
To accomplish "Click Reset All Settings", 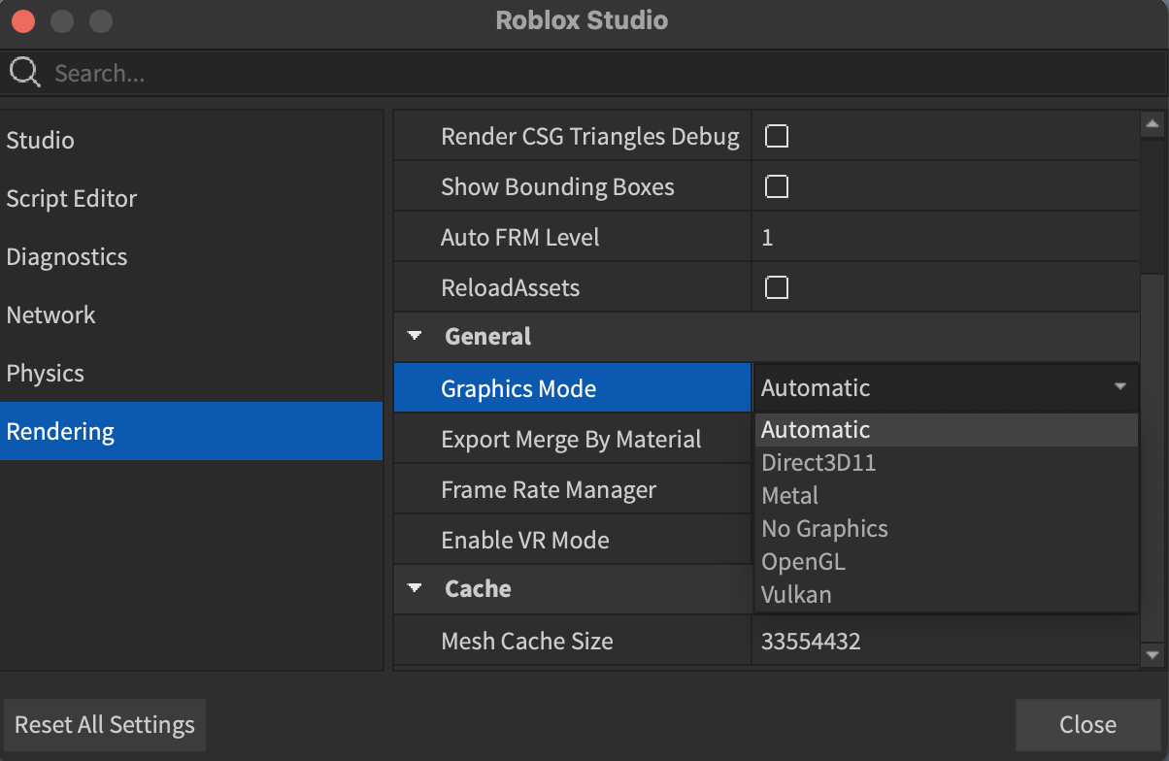I will coord(104,724).
